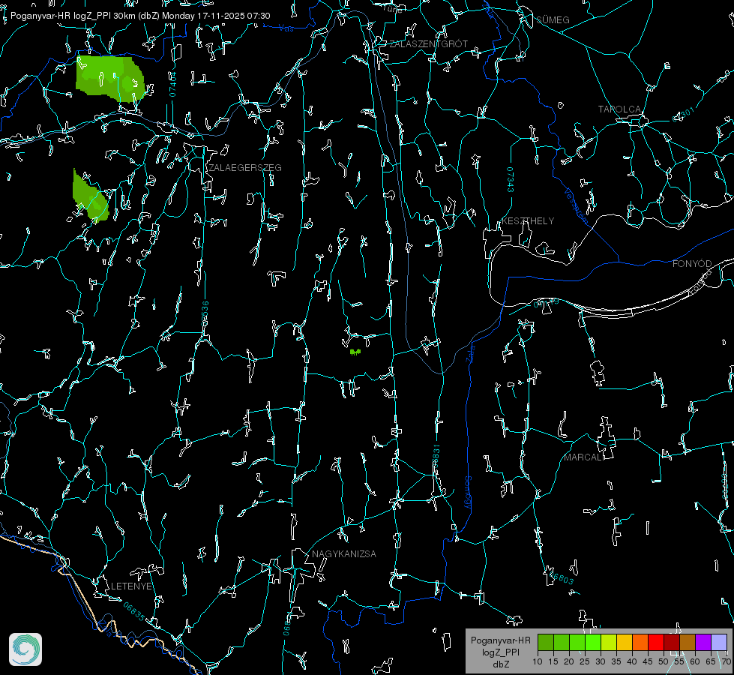The width and height of the screenshot is (734, 675).
Task: Click the MARCALI city label
Action: (x=584, y=457)
